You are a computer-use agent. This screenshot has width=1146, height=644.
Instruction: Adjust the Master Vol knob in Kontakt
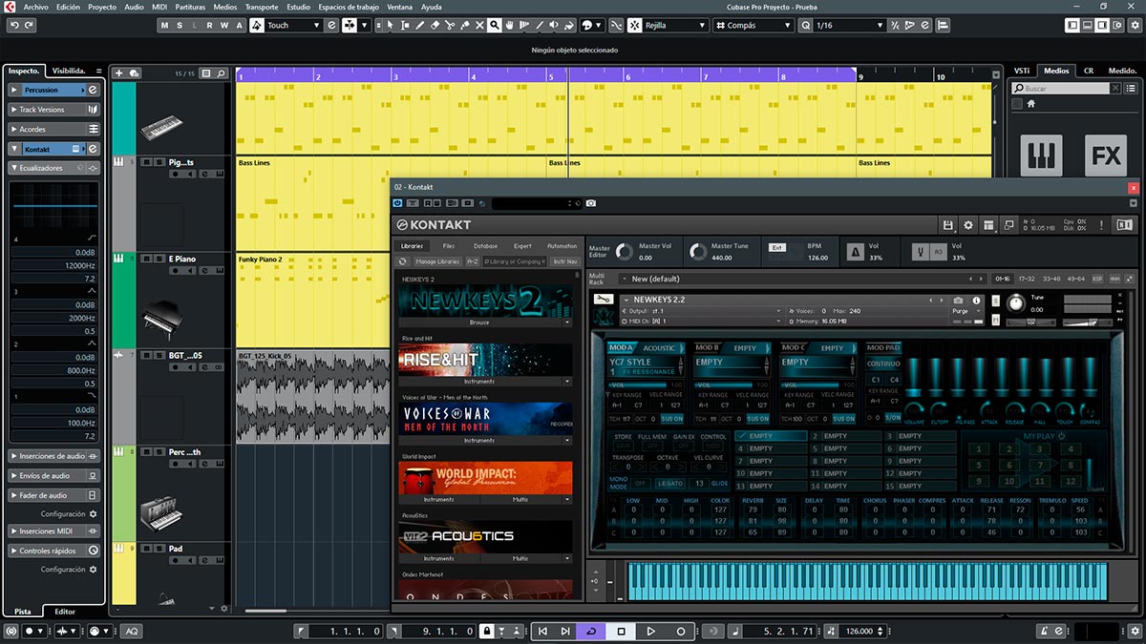coord(625,252)
